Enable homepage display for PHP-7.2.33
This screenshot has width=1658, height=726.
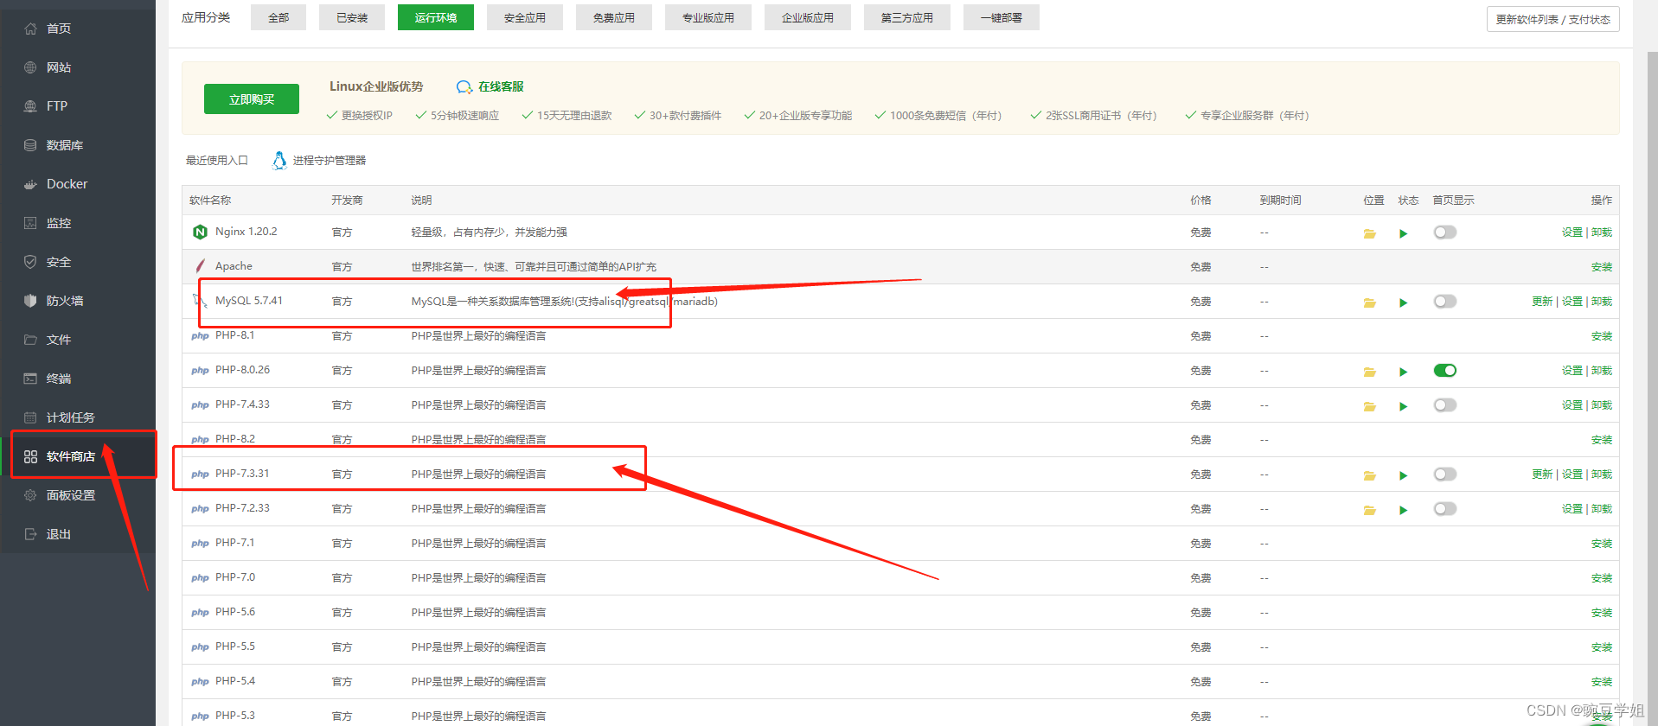click(1445, 508)
